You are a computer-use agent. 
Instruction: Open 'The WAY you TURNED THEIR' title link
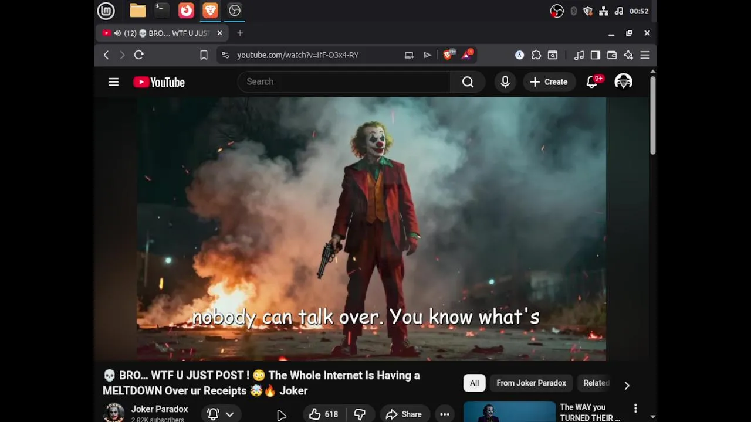pos(590,412)
